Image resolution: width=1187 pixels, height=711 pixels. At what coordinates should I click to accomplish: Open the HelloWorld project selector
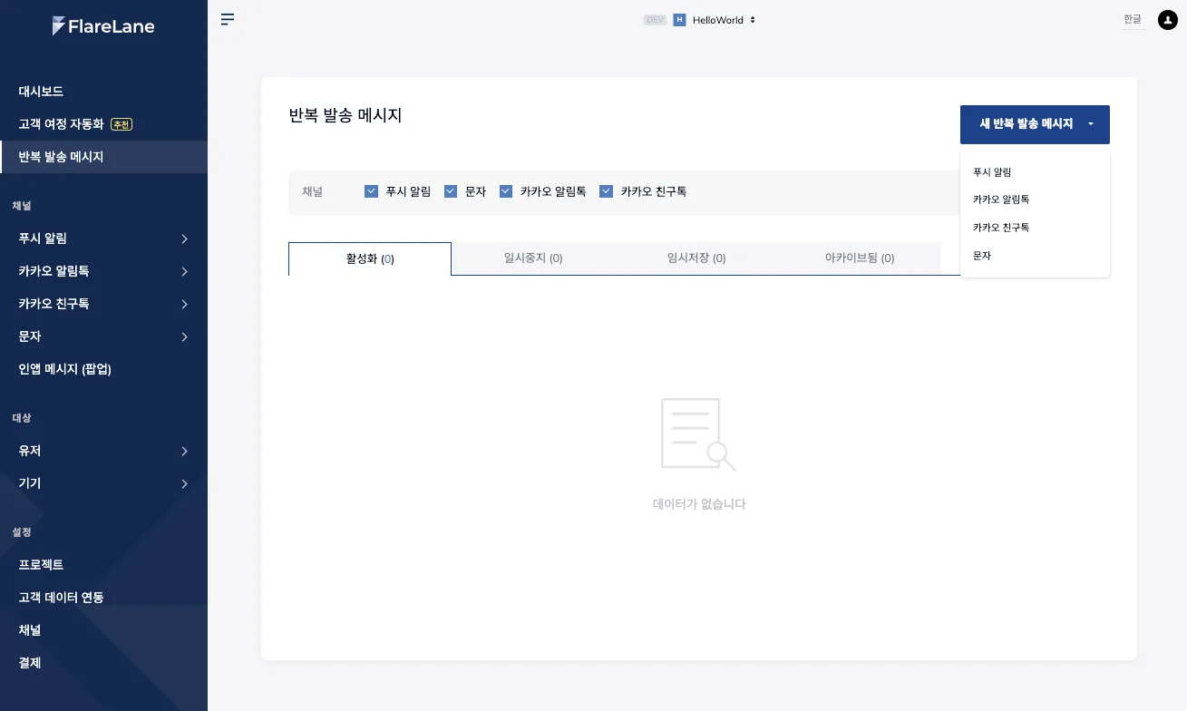click(724, 20)
